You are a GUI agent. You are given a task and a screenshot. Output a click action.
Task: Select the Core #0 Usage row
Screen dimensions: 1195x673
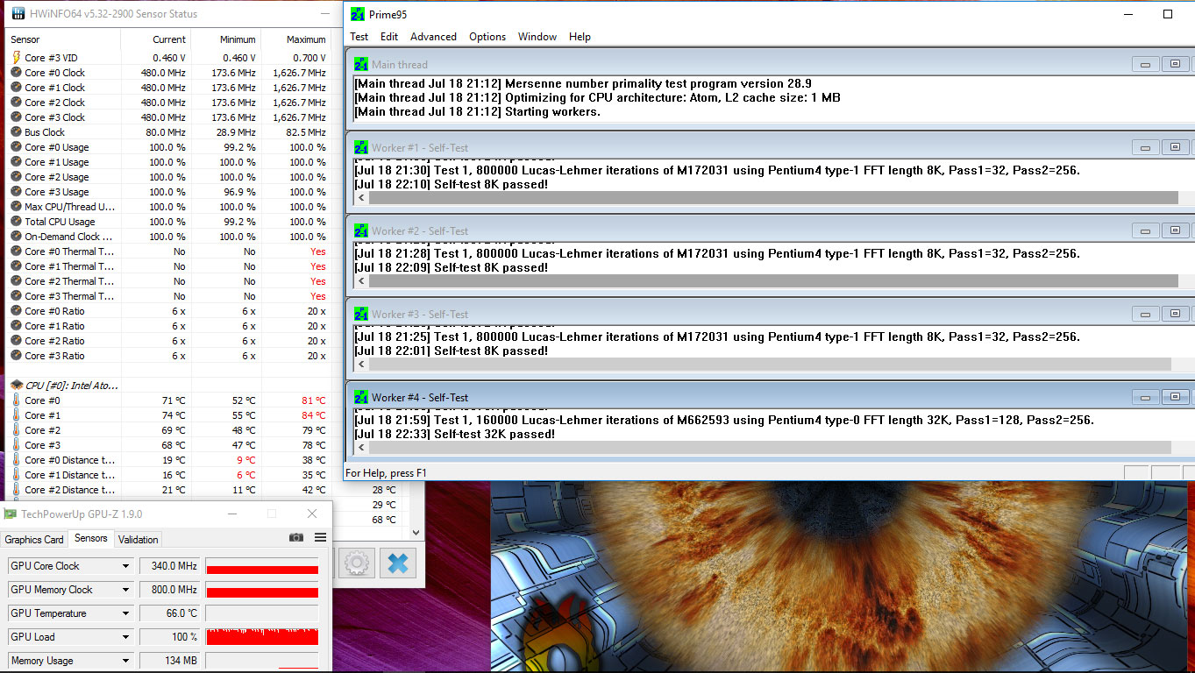pyautogui.click(x=168, y=147)
